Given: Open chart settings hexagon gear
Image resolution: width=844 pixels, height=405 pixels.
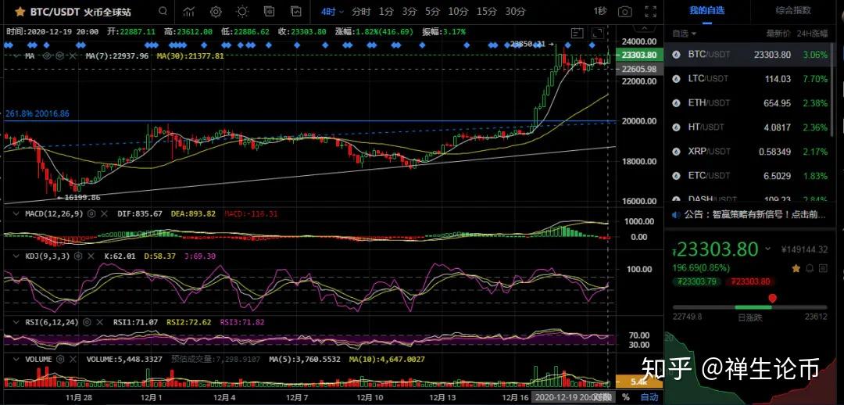Looking at the screenshot, I should point(216,11).
